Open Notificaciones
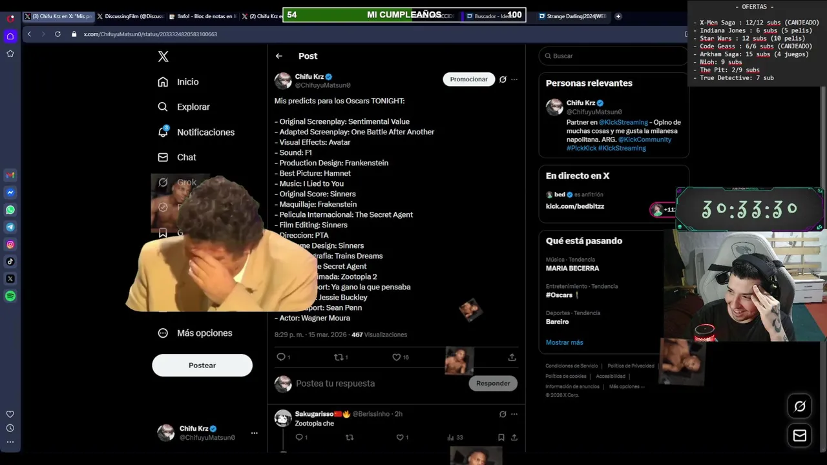The width and height of the screenshot is (827, 465). pos(196,132)
